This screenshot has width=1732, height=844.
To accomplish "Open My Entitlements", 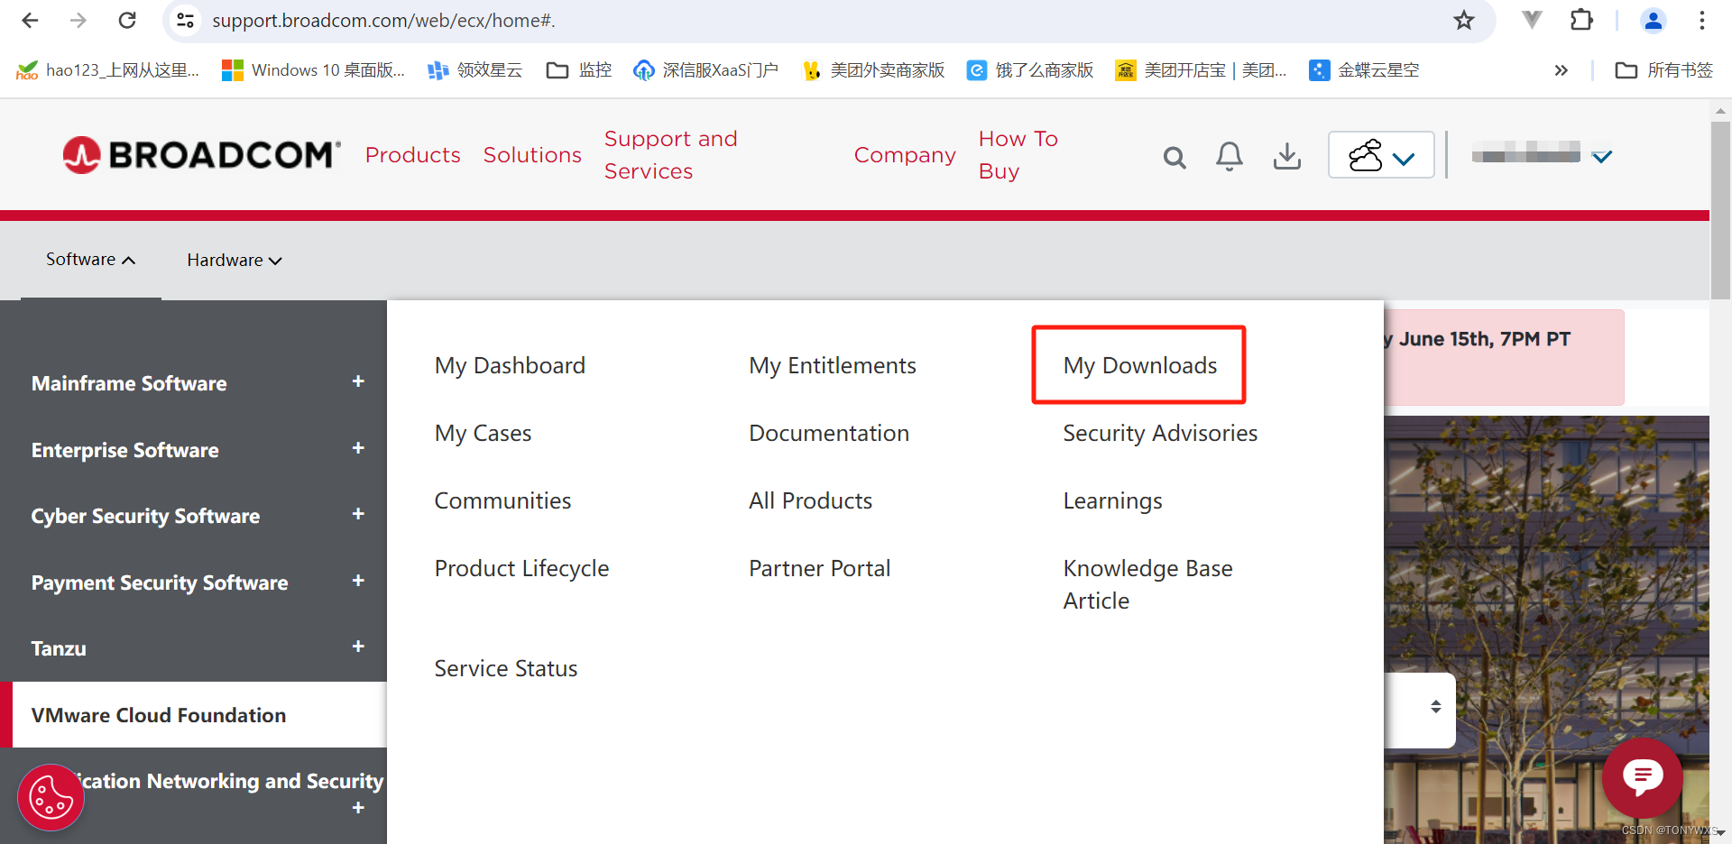I will 832,365.
